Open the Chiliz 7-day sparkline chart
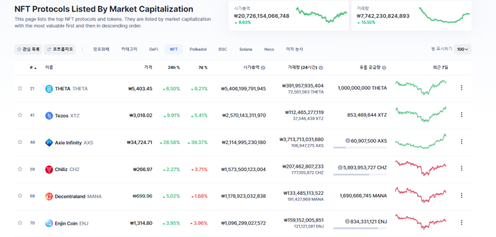 421,168
